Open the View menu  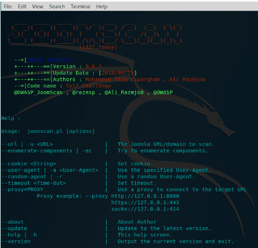37,7
